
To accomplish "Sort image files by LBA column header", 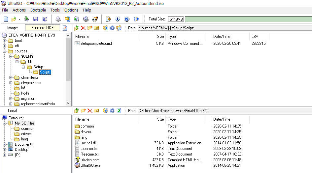I will point(255,37).
